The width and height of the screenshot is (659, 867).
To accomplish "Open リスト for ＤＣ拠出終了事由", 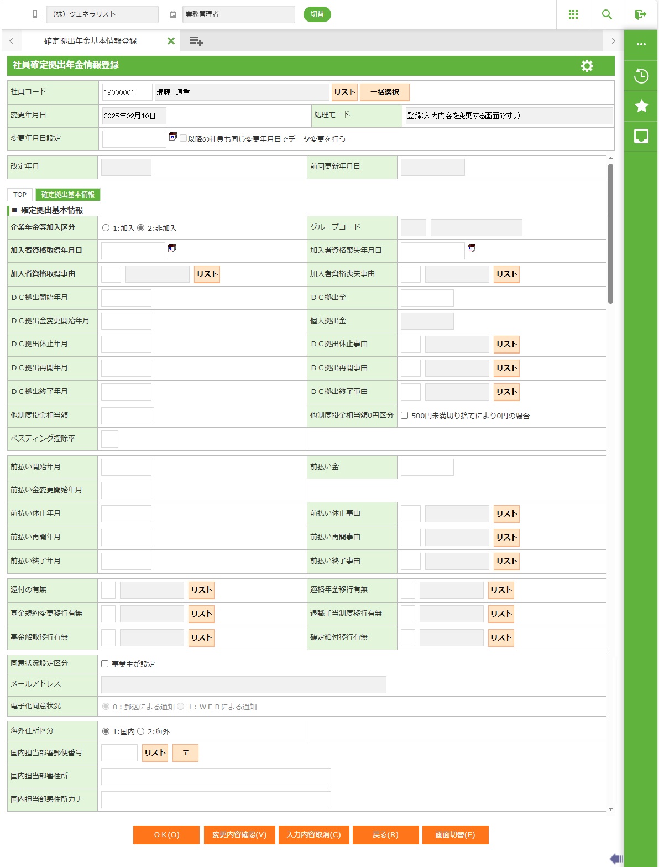I will click(x=507, y=392).
